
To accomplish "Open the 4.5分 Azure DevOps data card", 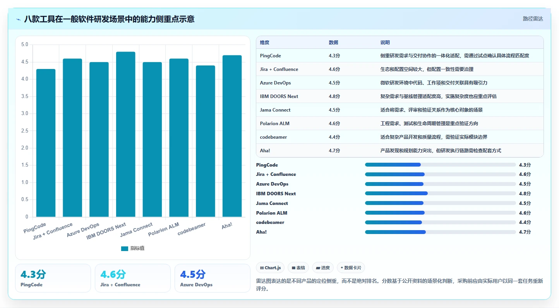I will tap(213, 278).
